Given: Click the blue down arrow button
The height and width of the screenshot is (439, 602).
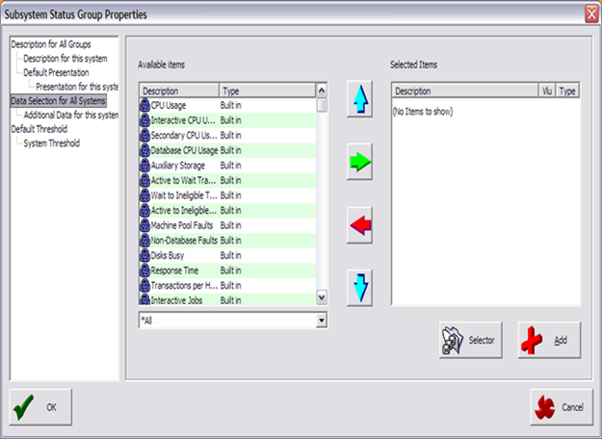Looking at the screenshot, I should point(359,287).
